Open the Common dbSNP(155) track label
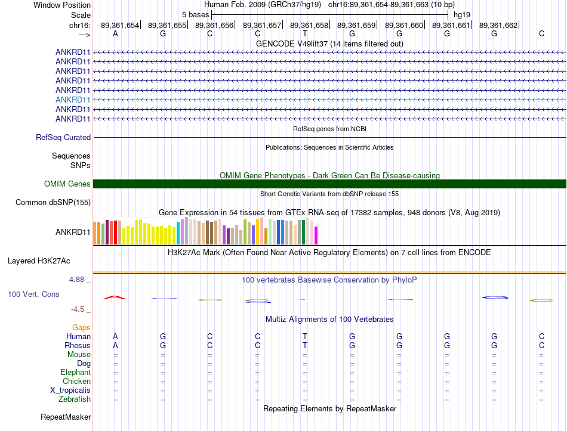 (53, 202)
